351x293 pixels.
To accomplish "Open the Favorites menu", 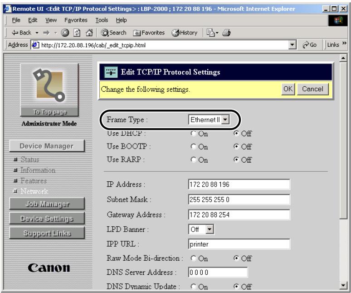I will [76, 20].
